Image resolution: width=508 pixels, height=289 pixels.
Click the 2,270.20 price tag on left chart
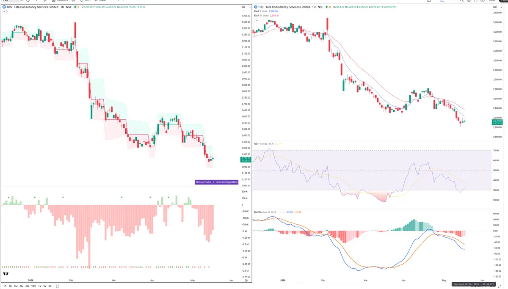246,160
